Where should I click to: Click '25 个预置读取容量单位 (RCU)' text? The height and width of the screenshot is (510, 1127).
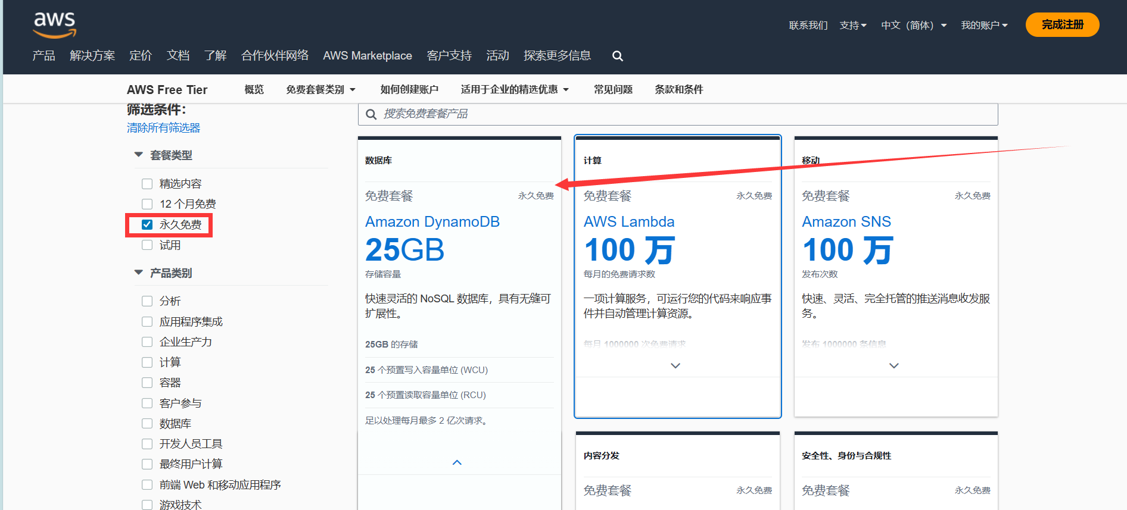[x=425, y=395]
